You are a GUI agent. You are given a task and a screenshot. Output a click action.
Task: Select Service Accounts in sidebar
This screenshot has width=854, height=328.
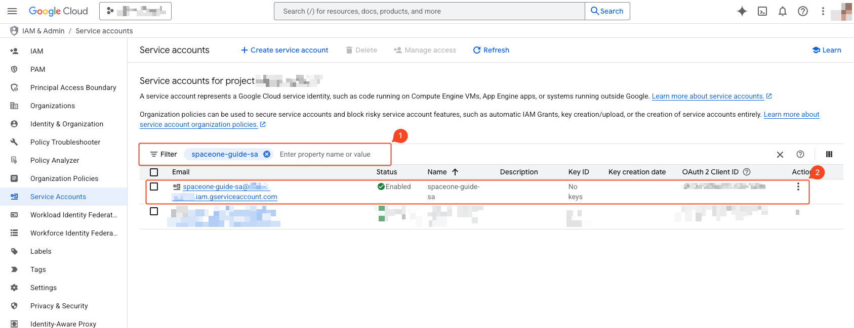(x=58, y=197)
